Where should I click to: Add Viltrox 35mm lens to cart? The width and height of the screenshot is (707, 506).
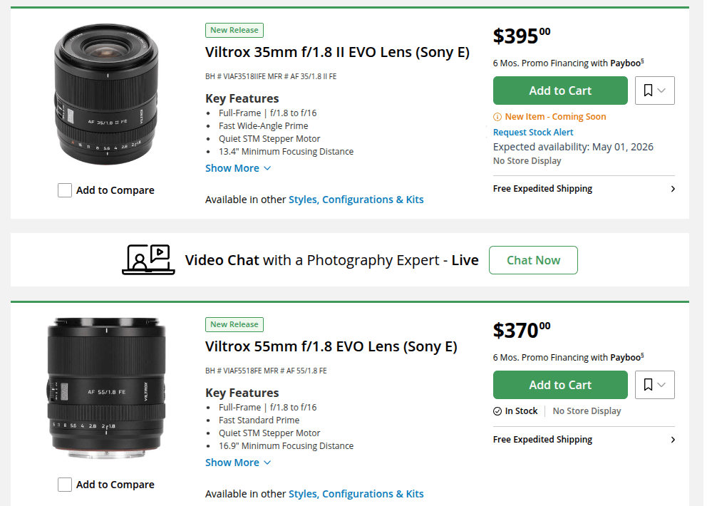[x=560, y=91]
